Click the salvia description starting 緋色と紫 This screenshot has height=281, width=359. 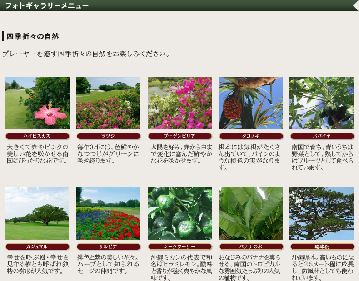coord(108,264)
